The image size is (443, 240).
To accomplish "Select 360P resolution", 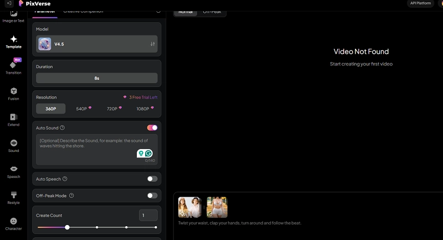I will 51,109.
